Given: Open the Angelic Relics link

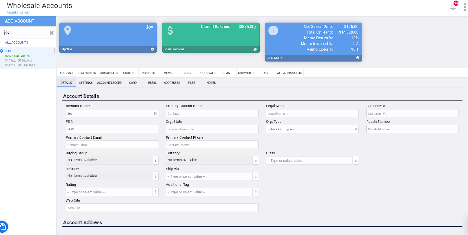Looking at the screenshot, I should coord(18,13).
